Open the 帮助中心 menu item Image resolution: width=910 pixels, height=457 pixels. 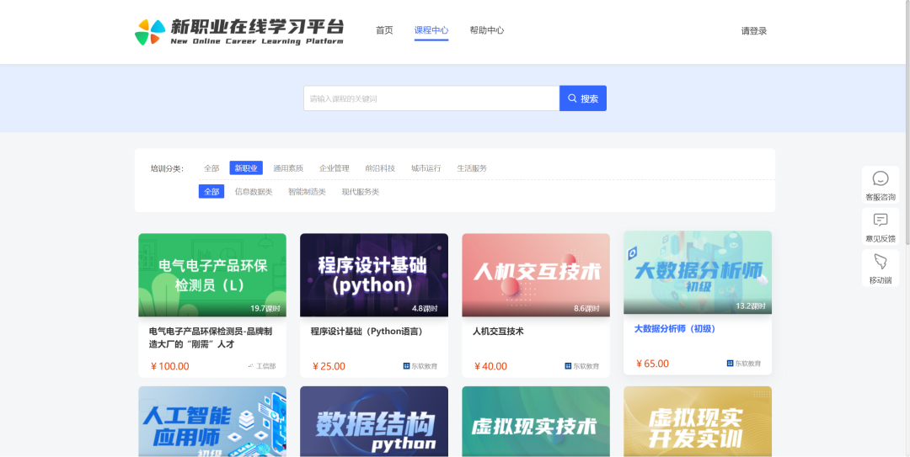pyautogui.click(x=487, y=30)
